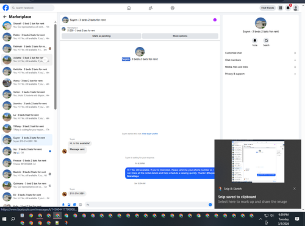
Task: Click More options button
Action: coord(180,36)
